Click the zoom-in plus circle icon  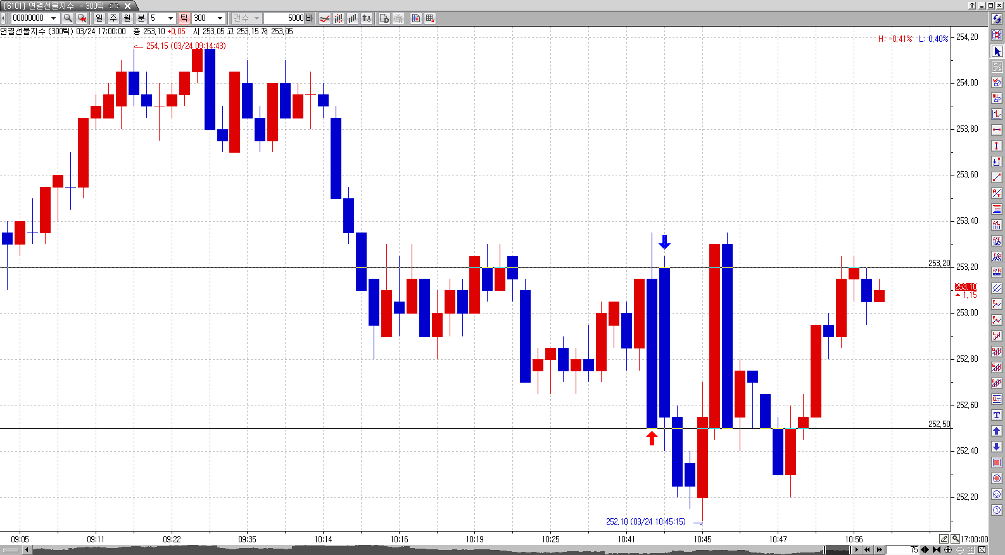click(948, 550)
